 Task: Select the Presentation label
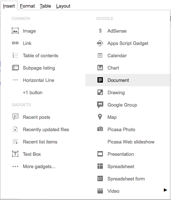[121, 154]
